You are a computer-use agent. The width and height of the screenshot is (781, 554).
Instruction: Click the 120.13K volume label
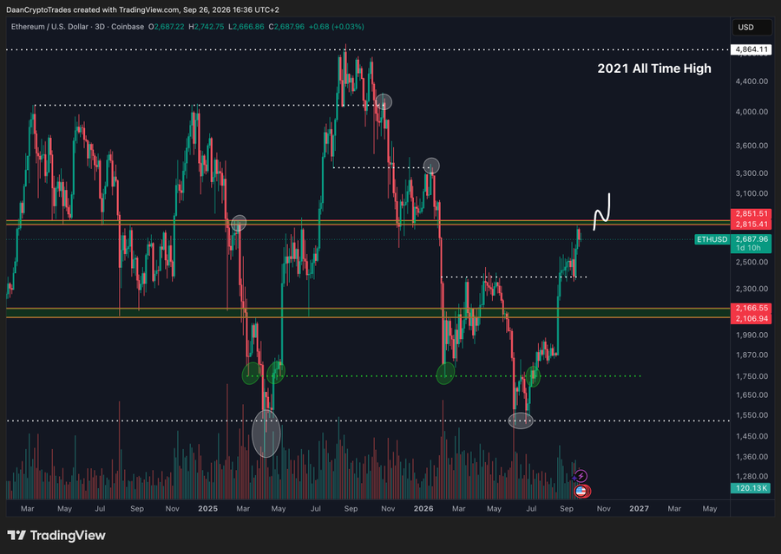coord(751,488)
